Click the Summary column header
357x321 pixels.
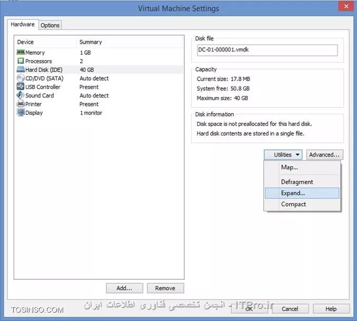click(91, 42)
